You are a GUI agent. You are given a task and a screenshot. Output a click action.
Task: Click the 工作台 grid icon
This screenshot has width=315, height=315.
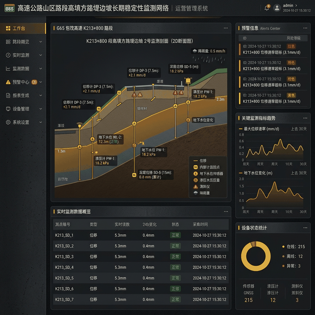click(x=8, y=28)
